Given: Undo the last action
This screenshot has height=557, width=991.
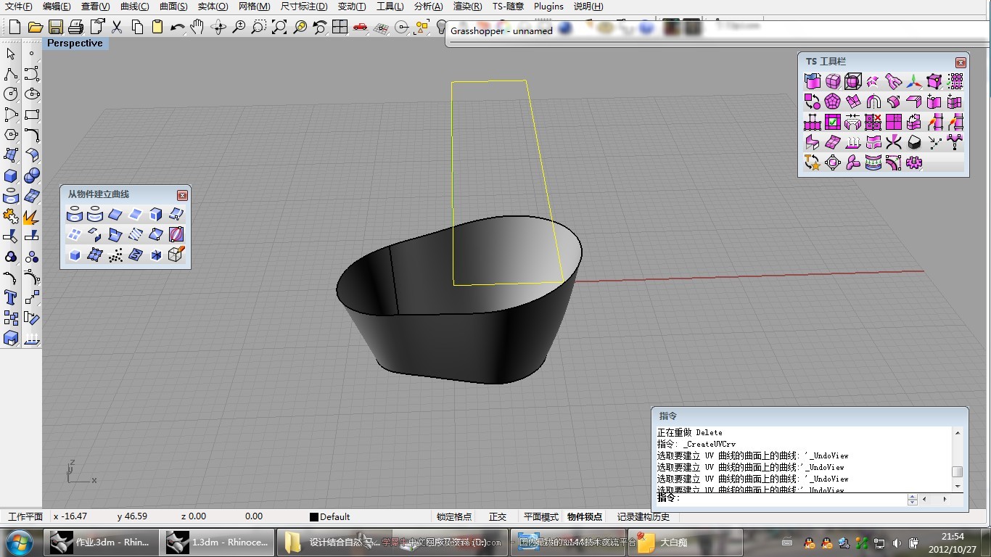Looking at the screenshot, I should pyautogui.click(x=178, y=28).
